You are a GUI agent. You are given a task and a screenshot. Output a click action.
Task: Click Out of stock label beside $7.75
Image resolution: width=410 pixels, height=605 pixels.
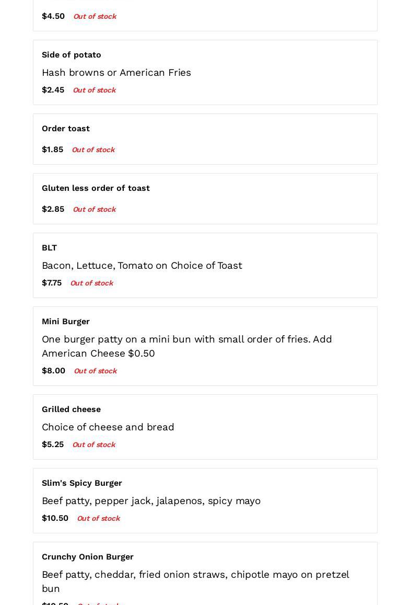pos(92,283)
